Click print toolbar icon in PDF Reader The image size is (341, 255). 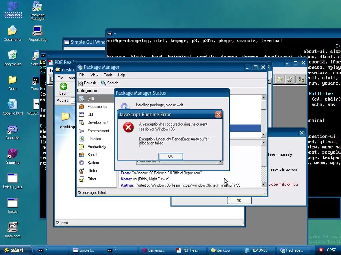(290, 79)
